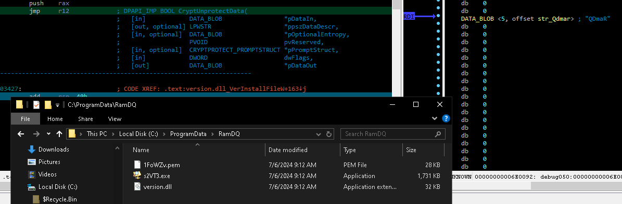Click the Search RamDQ input box

point(392,134)
